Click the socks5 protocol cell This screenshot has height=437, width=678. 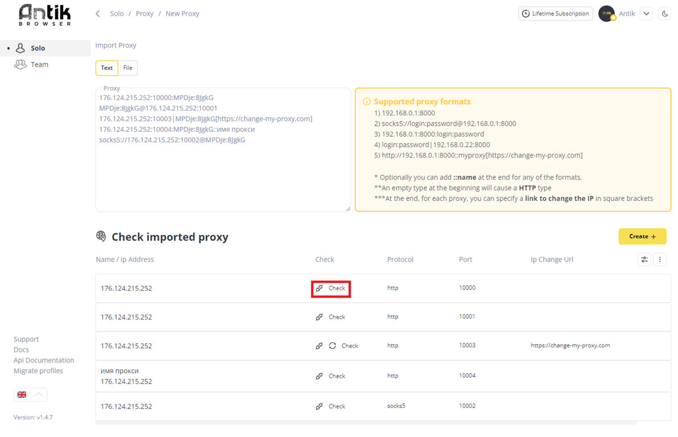pos(396,406)
